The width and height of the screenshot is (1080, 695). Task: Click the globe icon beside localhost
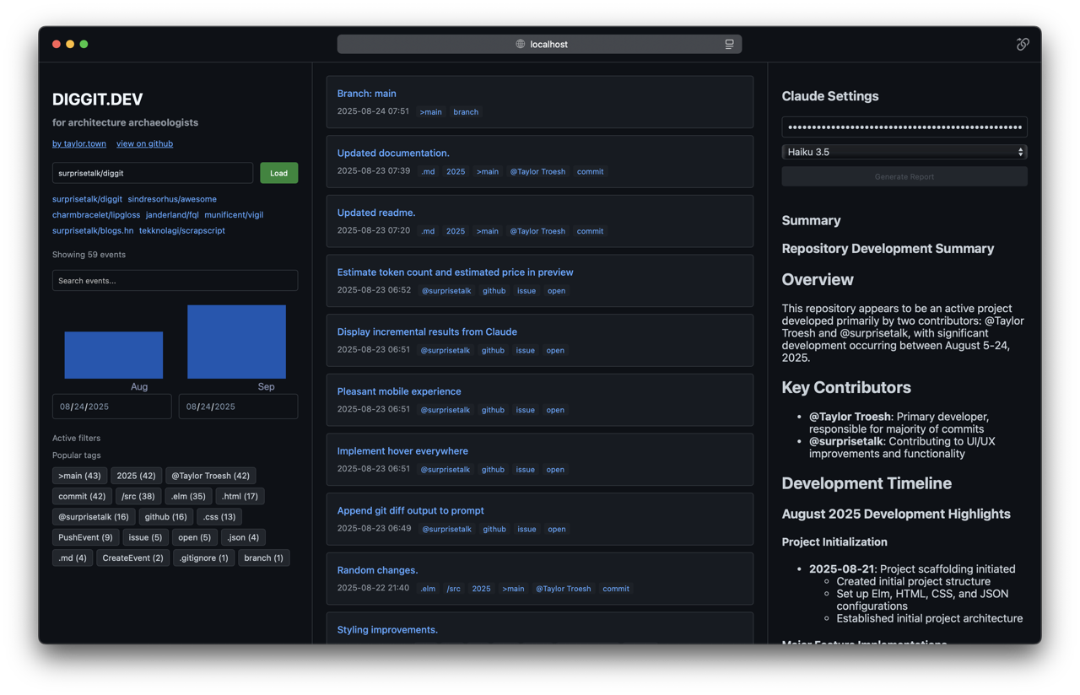(x=521, y=44)
